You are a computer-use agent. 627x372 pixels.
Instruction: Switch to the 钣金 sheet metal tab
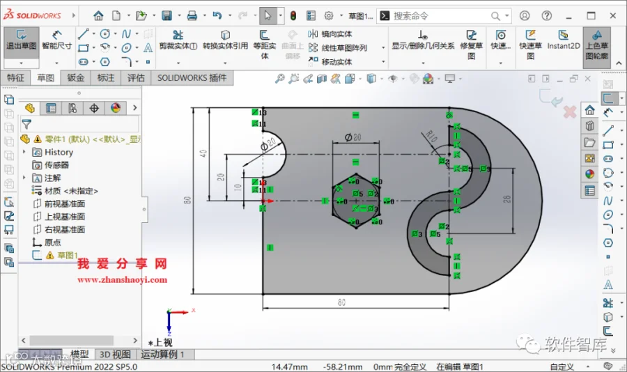75,77
